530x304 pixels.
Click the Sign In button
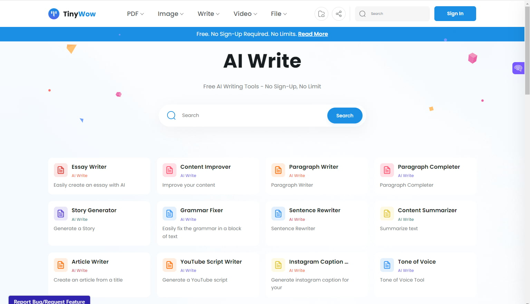[x=455, y=13]
